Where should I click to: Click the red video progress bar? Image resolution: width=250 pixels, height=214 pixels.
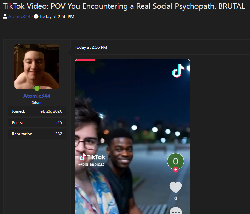click(x=85, y=60)
